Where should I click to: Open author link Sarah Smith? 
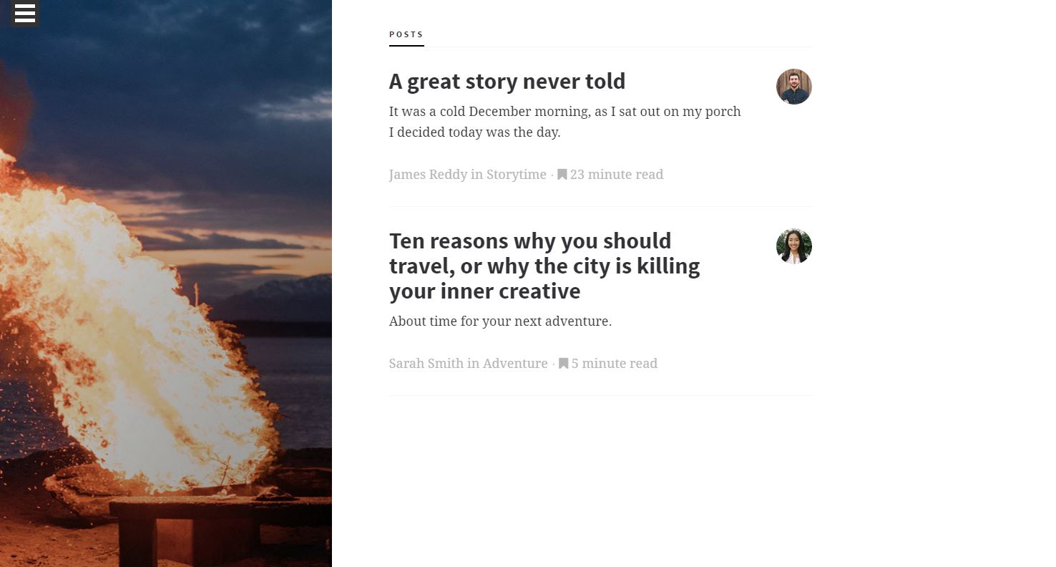pos(426,364)
